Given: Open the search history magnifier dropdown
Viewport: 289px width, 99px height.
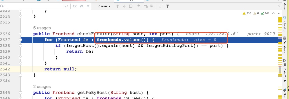Looking at the screenshot, I should [x=2, y=6].
